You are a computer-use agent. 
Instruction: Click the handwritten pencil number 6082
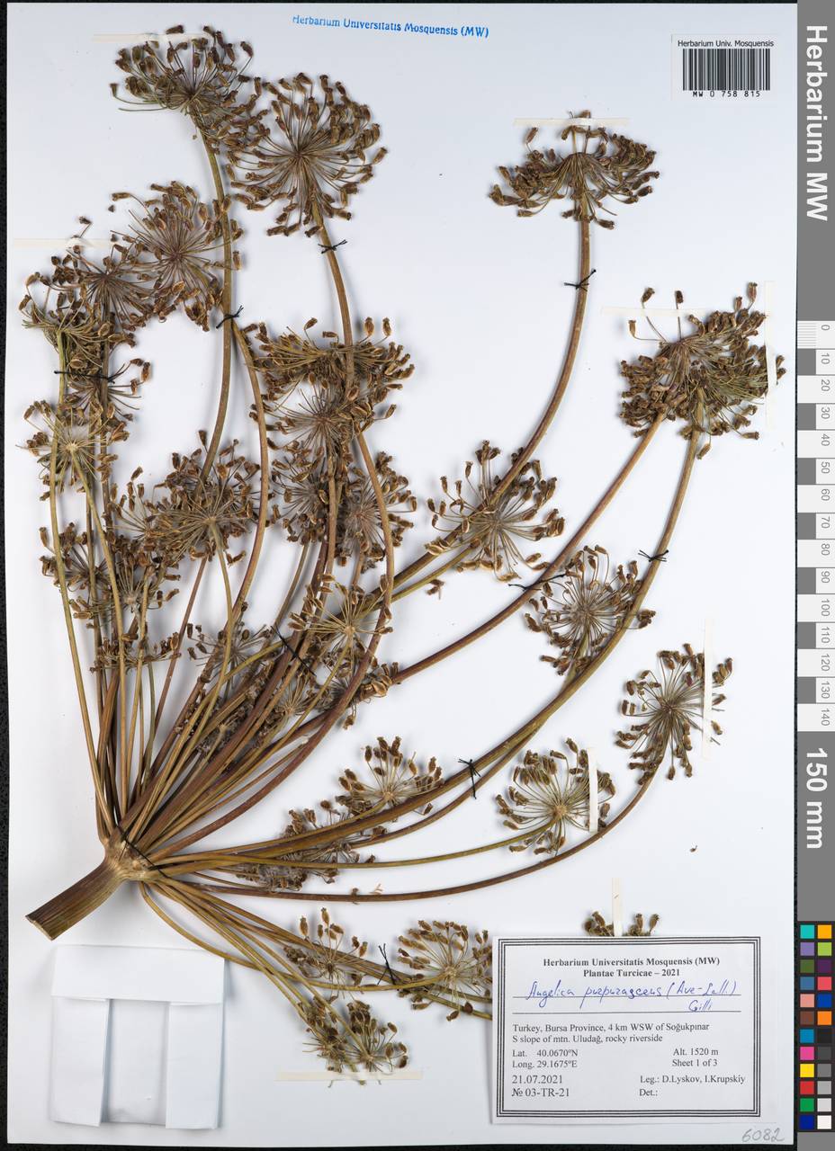point(762,1135)
